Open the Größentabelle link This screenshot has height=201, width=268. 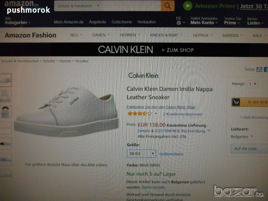(x=171, y=154)
